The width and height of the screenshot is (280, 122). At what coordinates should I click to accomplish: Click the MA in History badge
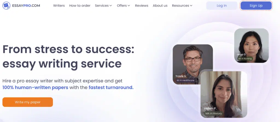213,114
